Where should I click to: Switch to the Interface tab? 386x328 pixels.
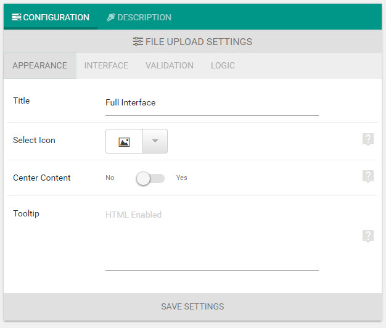coord(106,65)
